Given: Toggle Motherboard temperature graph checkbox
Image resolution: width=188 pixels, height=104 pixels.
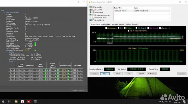Looking at the screenshot, I should click(x=106, y=28).
